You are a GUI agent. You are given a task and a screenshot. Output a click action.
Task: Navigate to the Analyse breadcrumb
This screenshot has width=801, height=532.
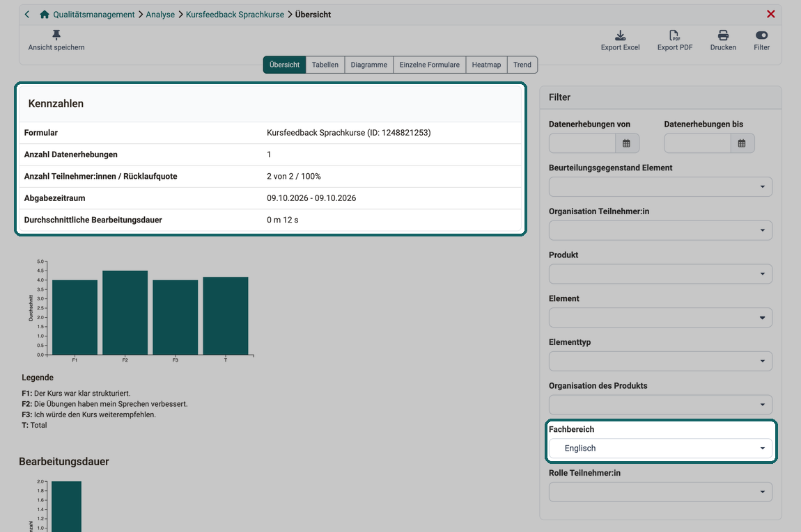coord(160,15)
